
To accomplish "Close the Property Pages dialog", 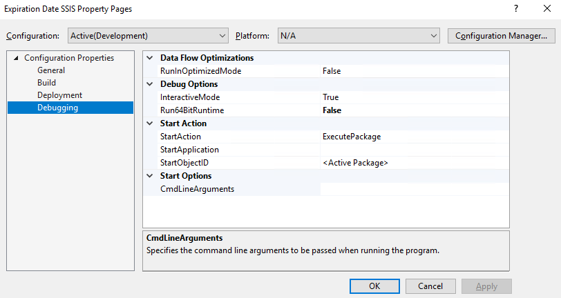I will pyautogui.click(x=547, y=8).
